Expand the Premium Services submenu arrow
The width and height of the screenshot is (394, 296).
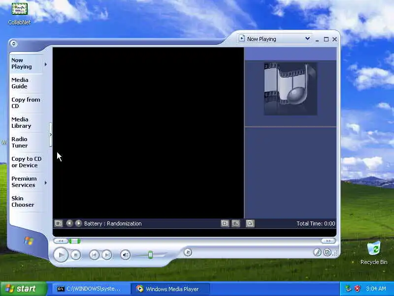45,183
